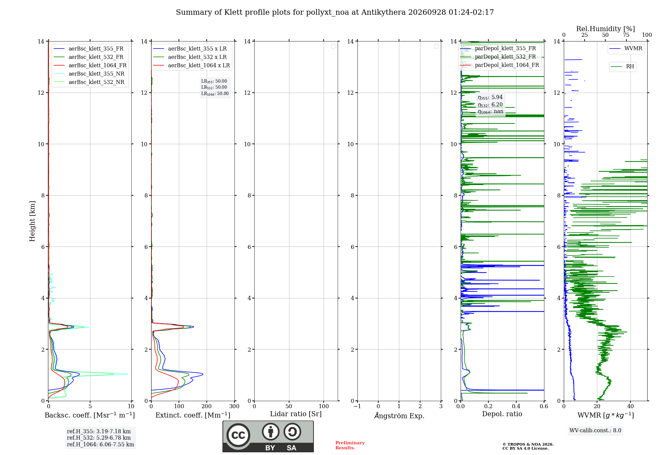Screen dimensions: 670x455
Task: Click the RH legend entry
Action: [x=622, y=67]
